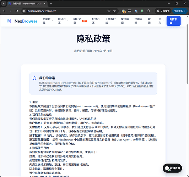Image resolution: width=189 pixels, height=177 pixels.
Task: Click the 完成更新 update button
Action: pos(180,11)
